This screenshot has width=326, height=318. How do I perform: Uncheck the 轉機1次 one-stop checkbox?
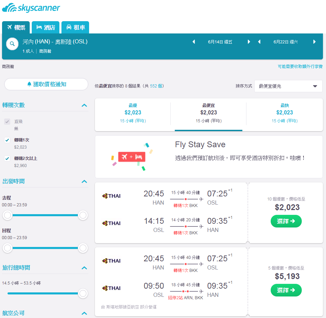coord(7,140)
